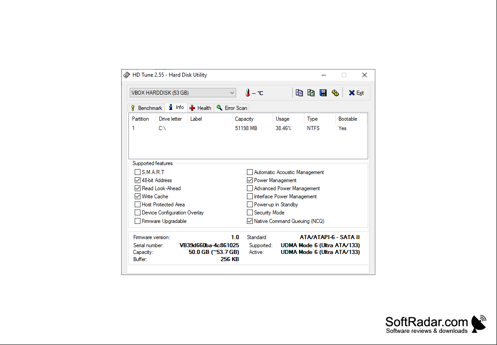Image resolution: width=497 pixels, height=345 pixels.
Task: Click the 256 KB buffer value
Action: point(230,259)
